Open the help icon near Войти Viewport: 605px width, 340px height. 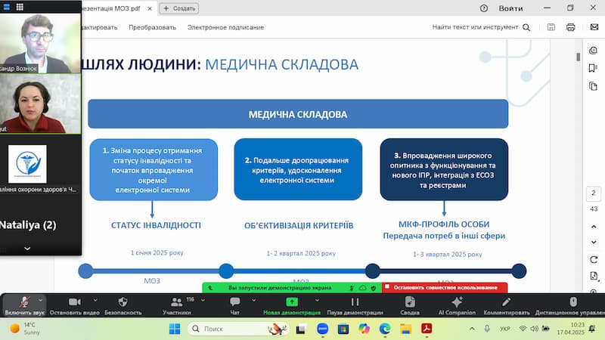click(484, 8)
